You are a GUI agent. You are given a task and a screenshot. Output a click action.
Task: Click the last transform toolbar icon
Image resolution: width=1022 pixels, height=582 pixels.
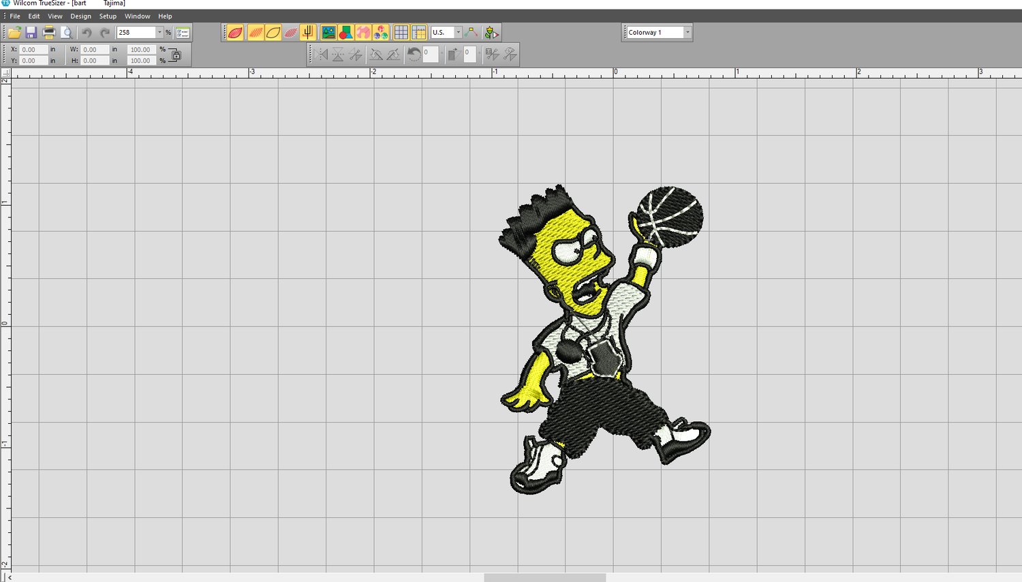point(510,55)
